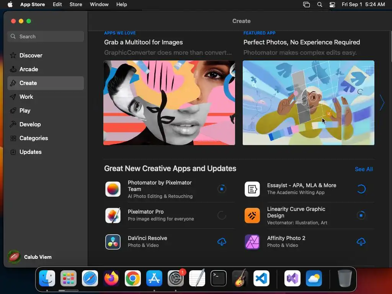
Task: Launch Safari from the Dock
Action: tap(90, 278)
